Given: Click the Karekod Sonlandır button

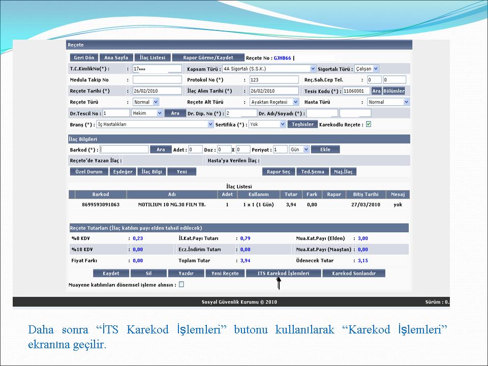Looking at the screenshot, I should coord(353,273).
